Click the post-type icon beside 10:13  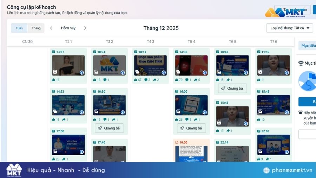click(136, 52)
